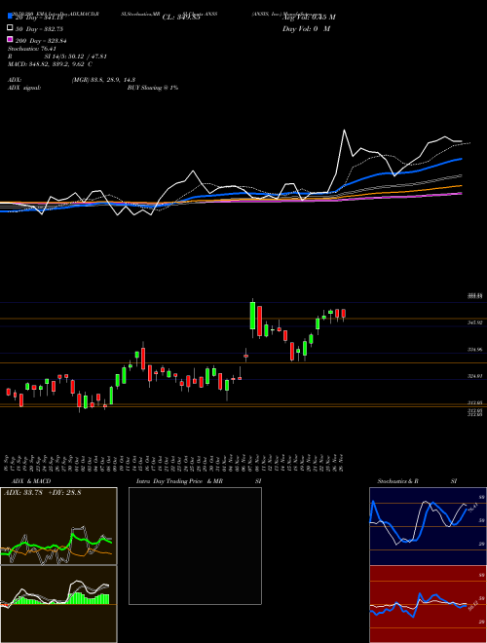Open the ADX indicator chart panel
Viewport: 487px width, 643px height.
(x=58, y=526)
